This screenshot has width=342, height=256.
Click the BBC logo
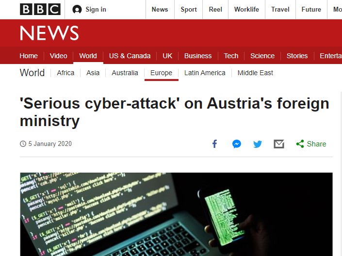[40, 9]
